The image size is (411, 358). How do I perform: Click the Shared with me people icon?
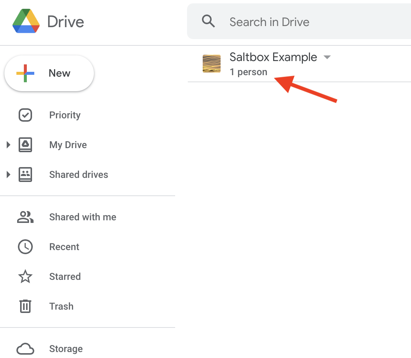(x=25, y=217)
